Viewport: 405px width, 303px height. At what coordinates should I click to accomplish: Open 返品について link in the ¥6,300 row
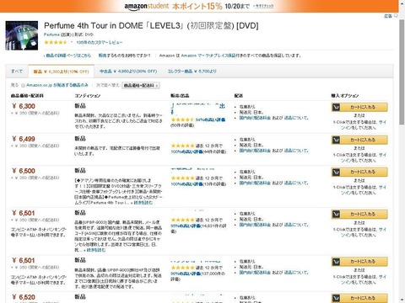click(x=296, y=118)
